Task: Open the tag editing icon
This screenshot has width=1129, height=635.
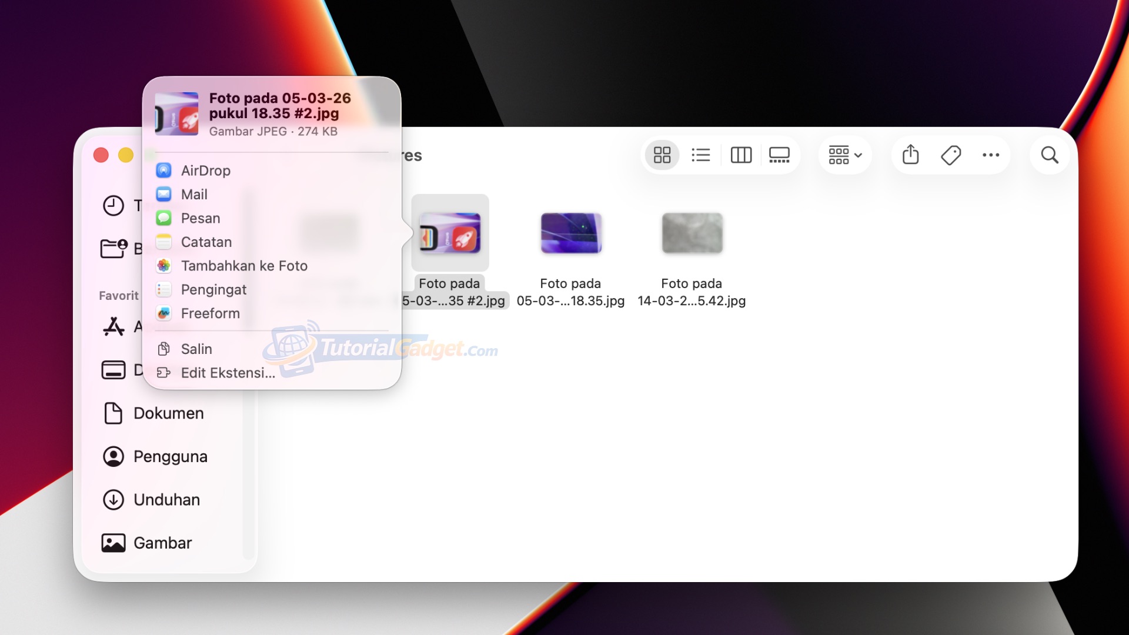Action: pos(951,155)
